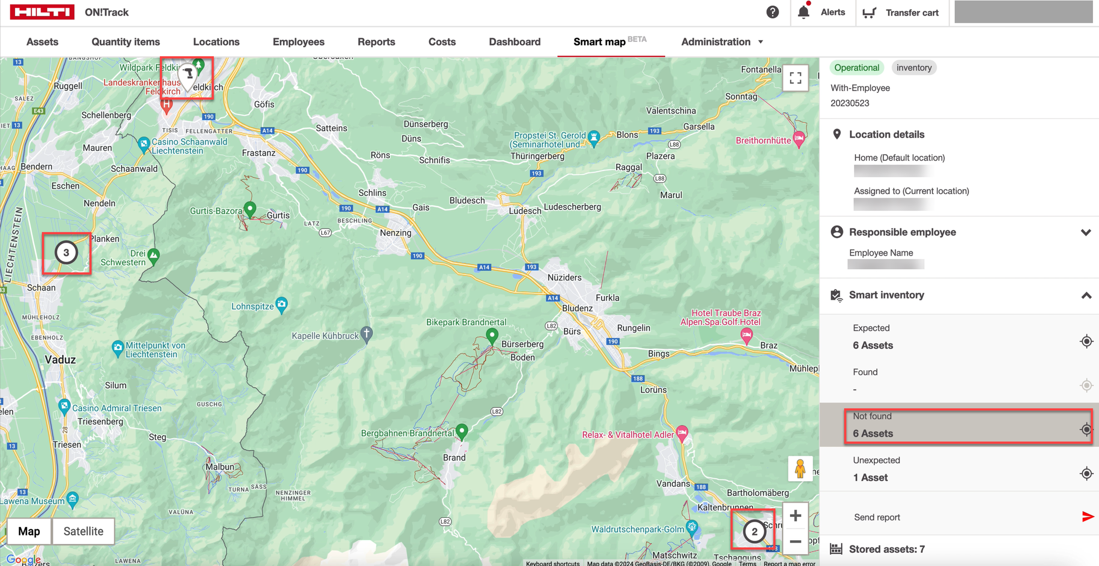Image resolution: width=1099 pixels, height=566 pixels.
Task: Open the Administration dropdown menu
Action: click(x=722, y=42)
